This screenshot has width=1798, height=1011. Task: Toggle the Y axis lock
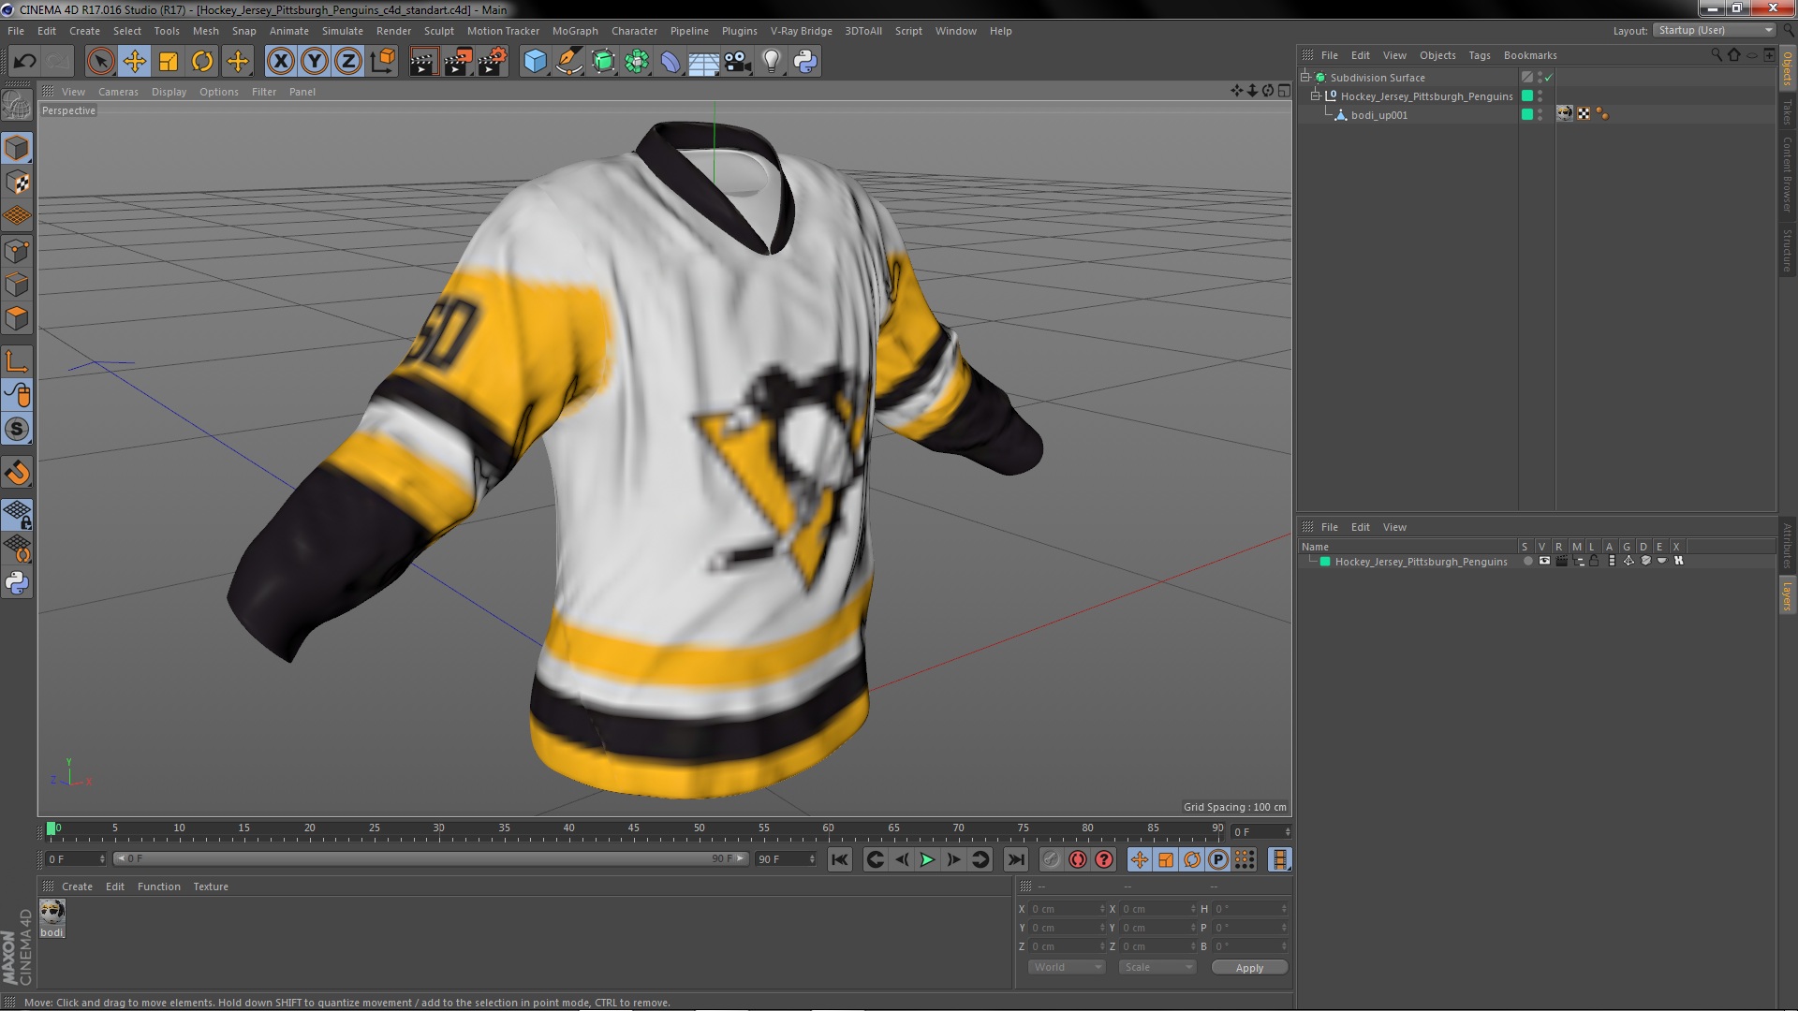tap(315, 62)
